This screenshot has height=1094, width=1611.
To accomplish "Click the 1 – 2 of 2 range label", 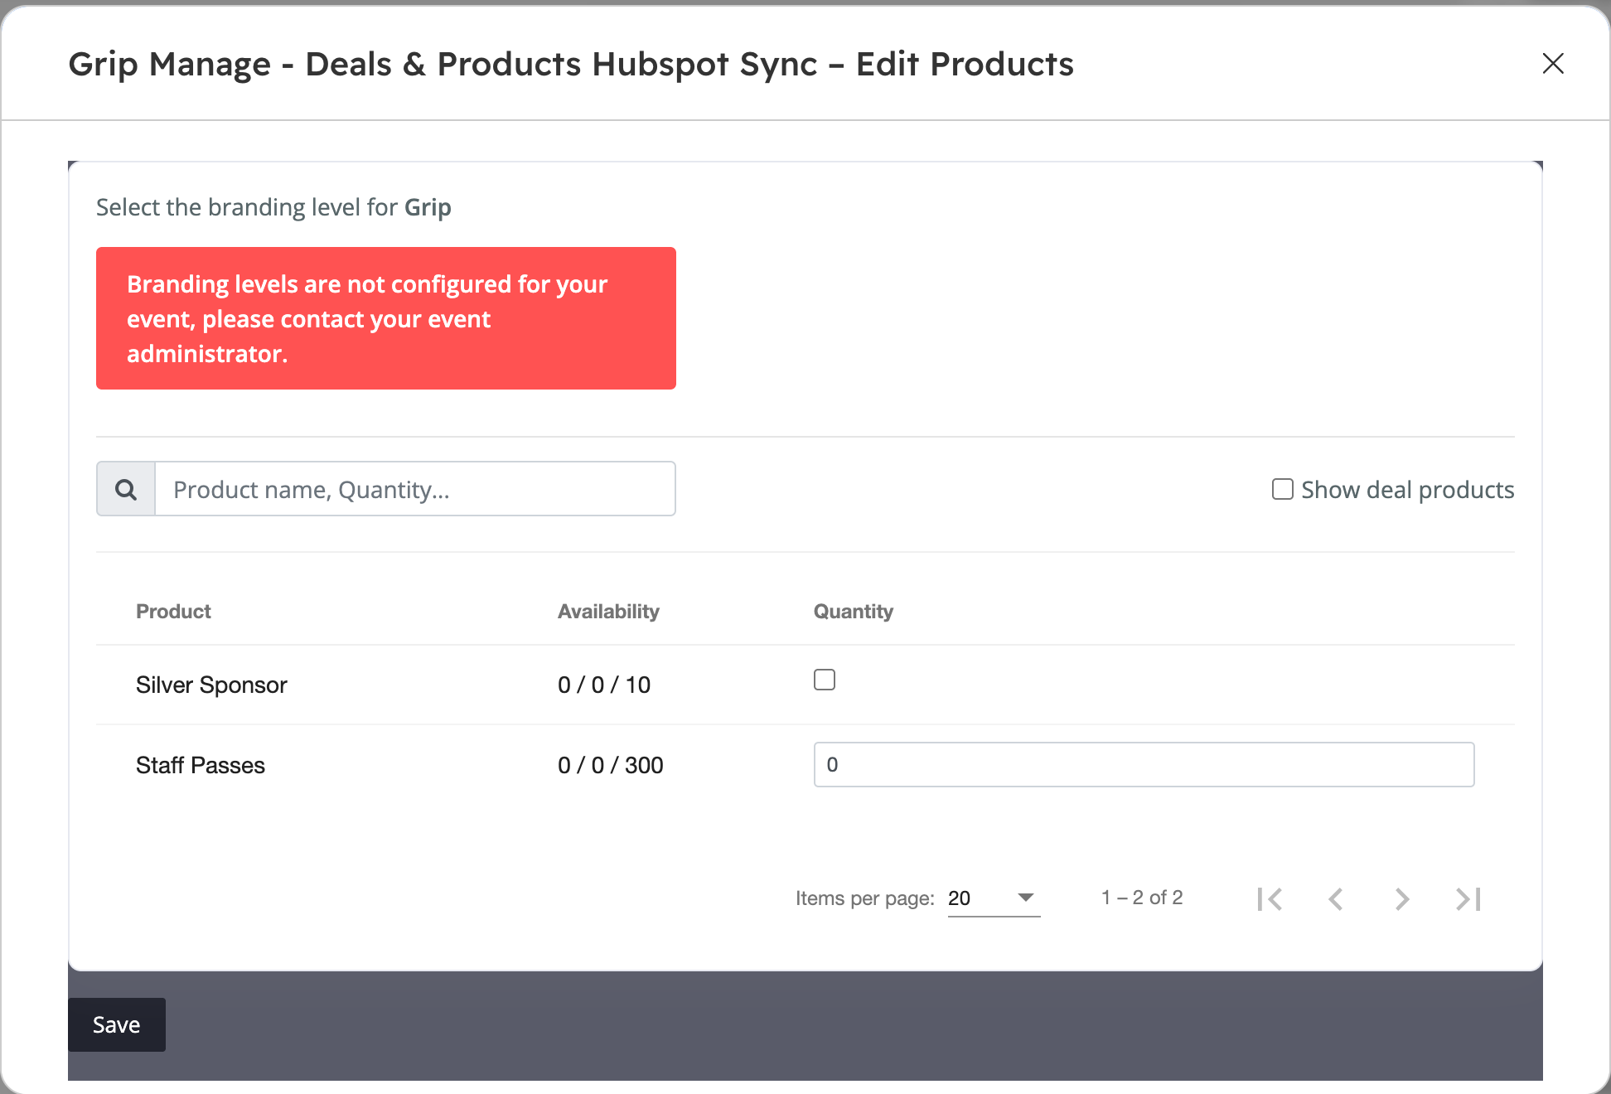I will 1142,898.
